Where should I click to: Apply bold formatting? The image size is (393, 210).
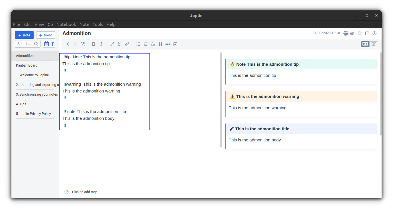click(x=94, y=44)
